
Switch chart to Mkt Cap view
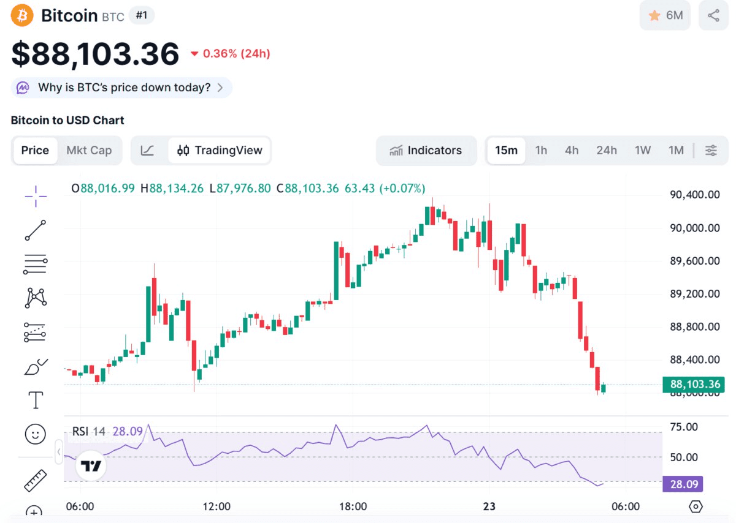pos(89,150)
